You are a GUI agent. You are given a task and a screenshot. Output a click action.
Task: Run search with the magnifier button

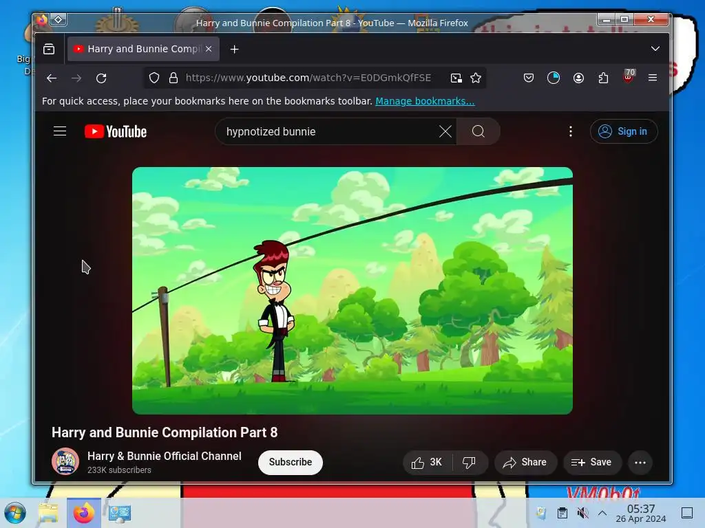pyautogui.click(x=478, y=131)
